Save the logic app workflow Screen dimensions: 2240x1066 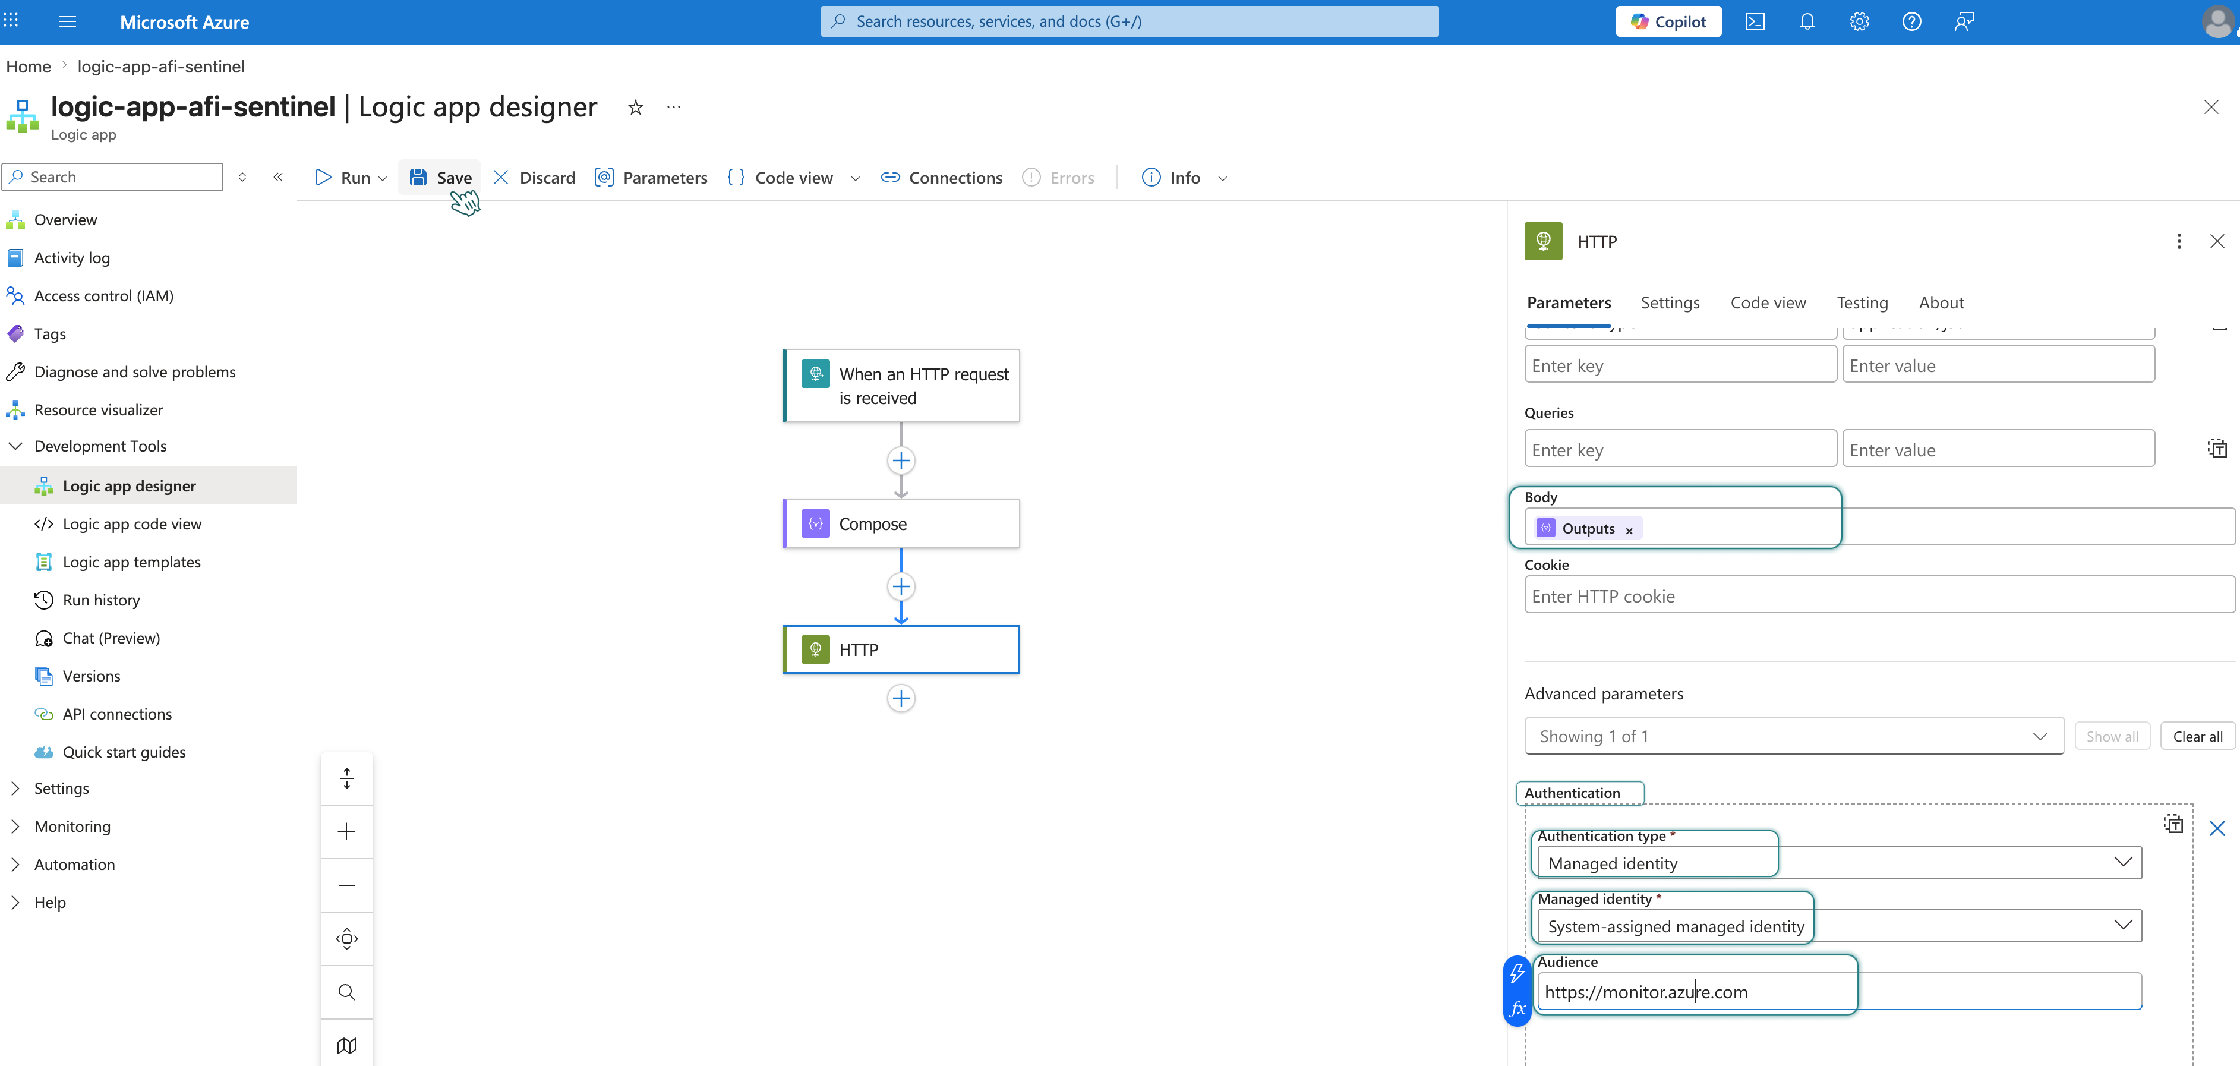tap(441, 178)
